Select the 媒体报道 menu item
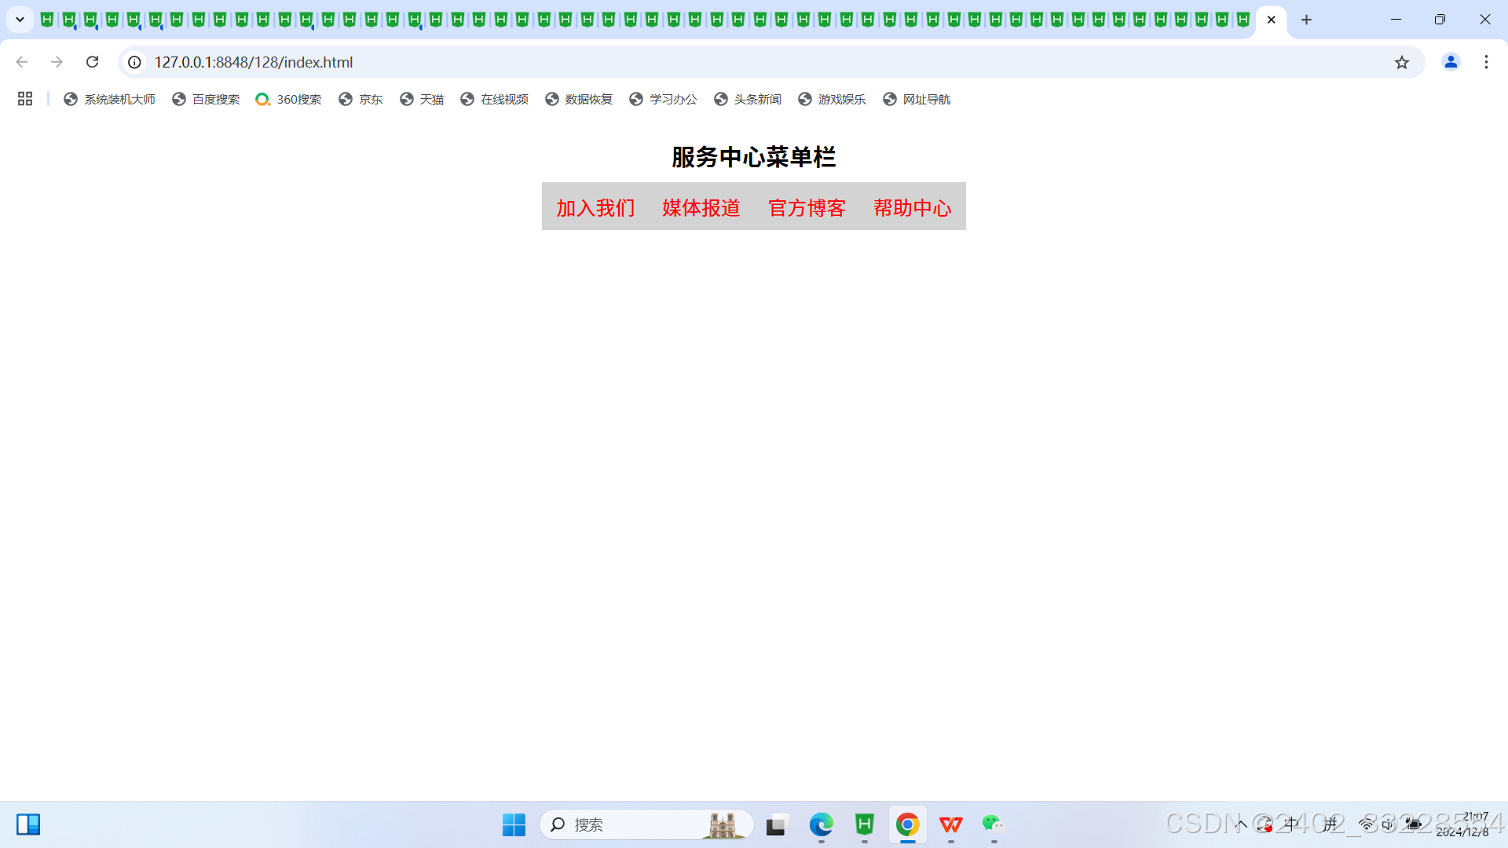The width and height of the screenshot is (1508, 848). [x=701, y=207]
